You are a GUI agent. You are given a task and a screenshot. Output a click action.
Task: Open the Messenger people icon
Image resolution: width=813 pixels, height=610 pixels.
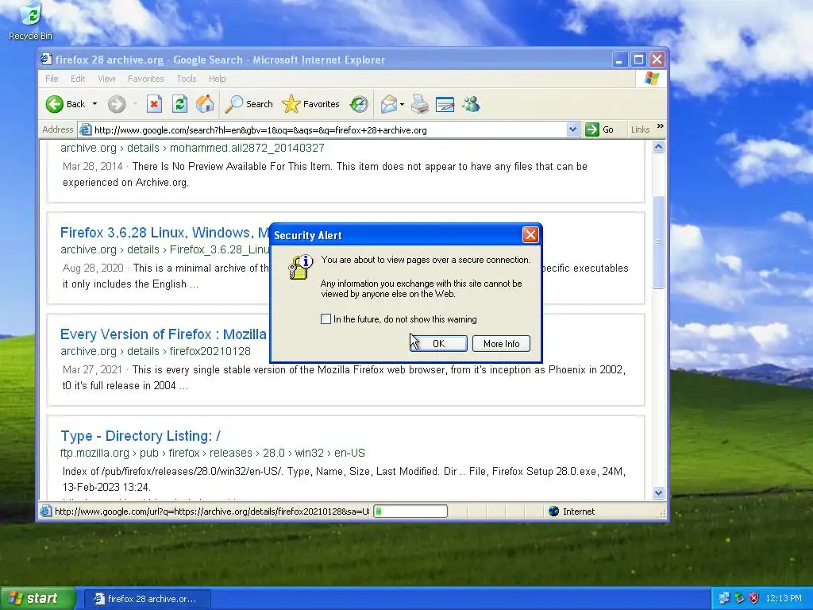[471, 104]
